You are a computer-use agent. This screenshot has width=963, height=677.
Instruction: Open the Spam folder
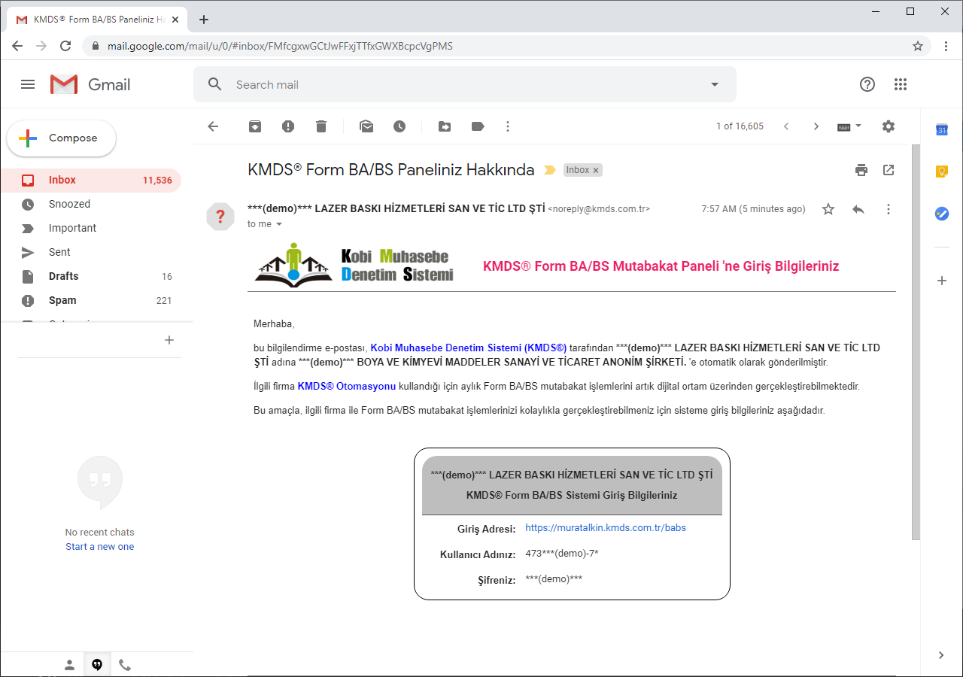(x=90, y=300)
